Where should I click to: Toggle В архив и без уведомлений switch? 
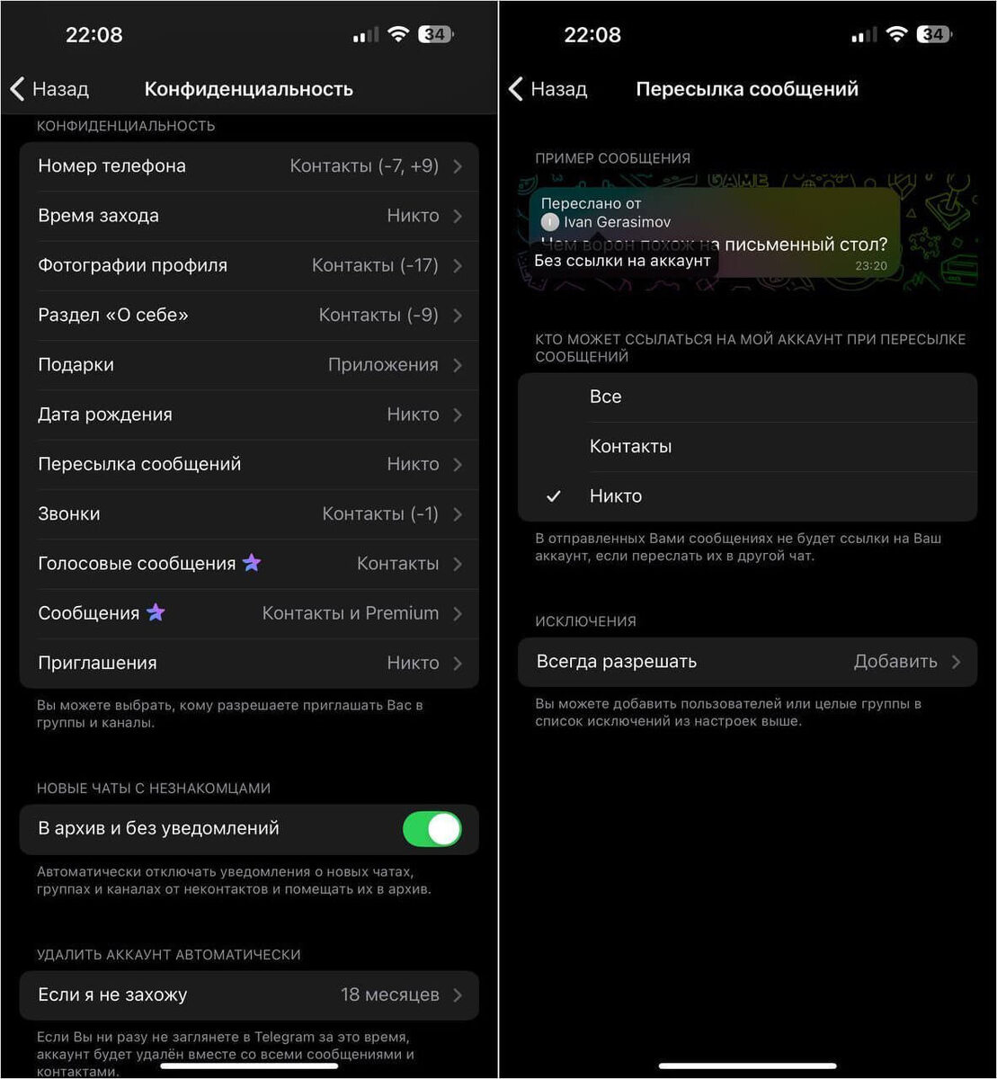pos(432,829)
